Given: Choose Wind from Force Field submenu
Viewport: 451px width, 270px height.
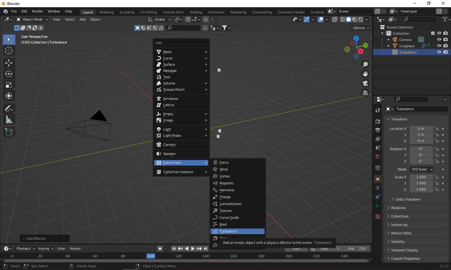Looking at the screenshot, I should coord(238,170).
